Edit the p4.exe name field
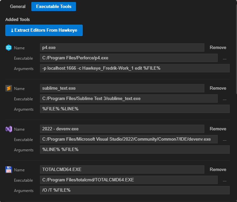This screenshot has height=202, width=237. pyautogui.click(x=122, y=47)
